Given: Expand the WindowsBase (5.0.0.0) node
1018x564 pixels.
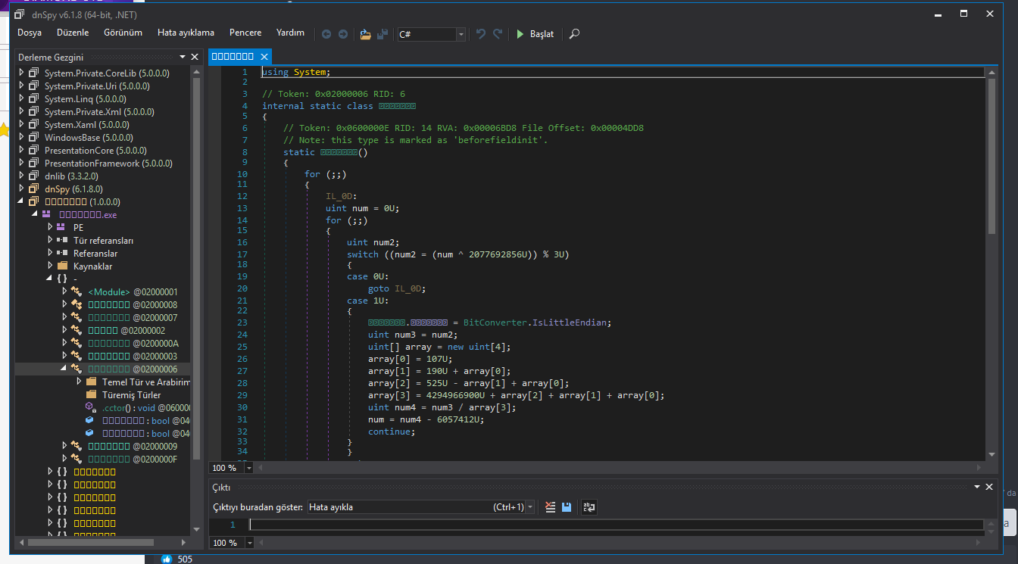Looking at the screenshot, I should pyautogui.click(x=22, y=137).
